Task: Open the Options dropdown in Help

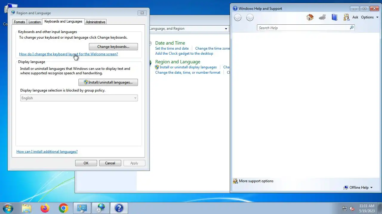Action: click(370, 17)
